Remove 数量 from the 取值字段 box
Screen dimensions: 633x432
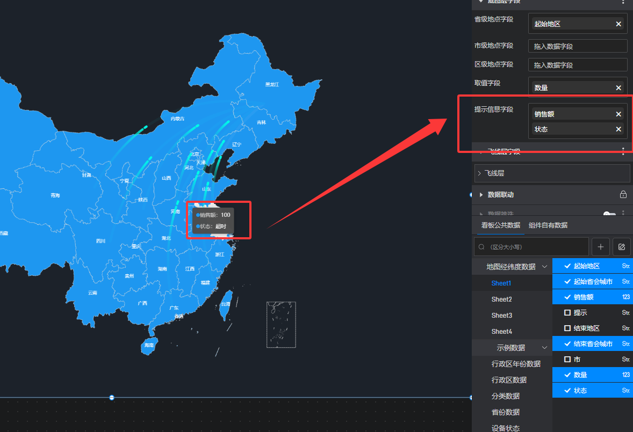[618, 87]
